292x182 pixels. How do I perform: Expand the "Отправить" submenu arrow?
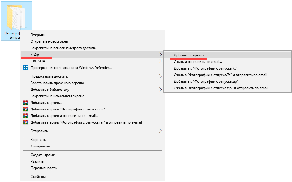160,131
